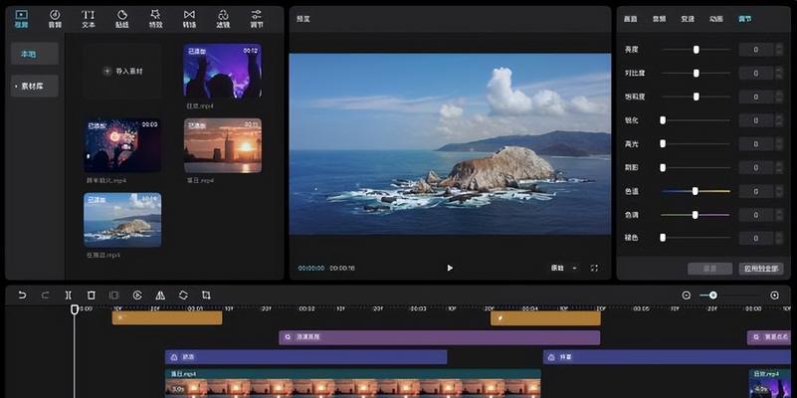Switch to the Adjust (调节) properties tab
Image resolution: width=797 pixels, height=398 pixels.
(744, 19)
